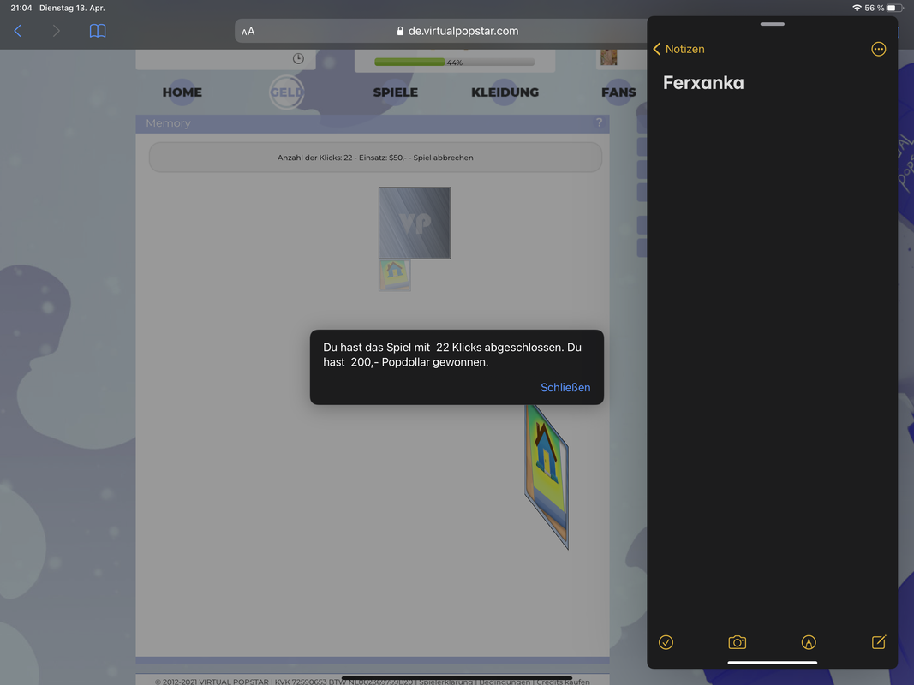Go back in Safari with back arrow
Viewport: 914px width, 685px height.
(x=17, y=31)
